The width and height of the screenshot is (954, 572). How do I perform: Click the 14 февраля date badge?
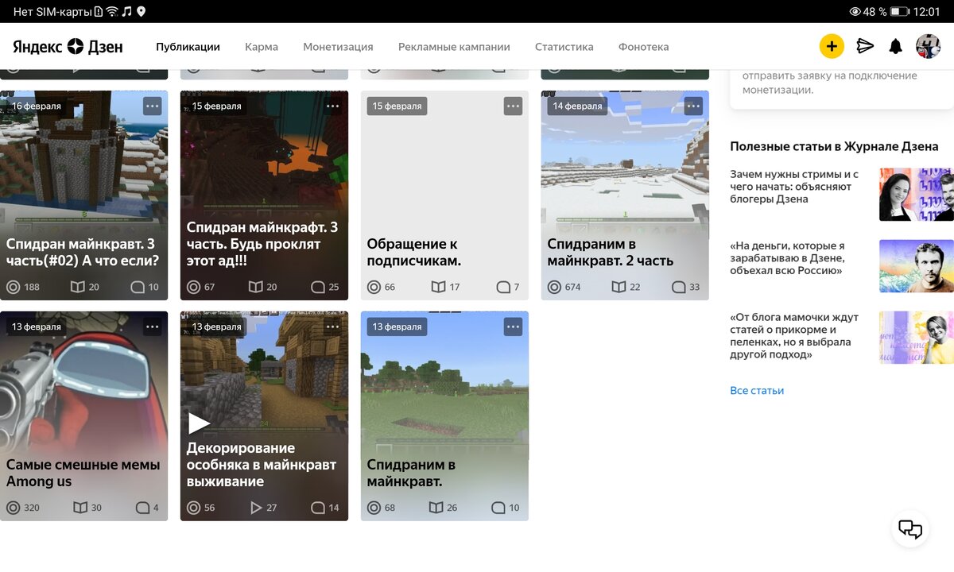click(x=577, y=106)
